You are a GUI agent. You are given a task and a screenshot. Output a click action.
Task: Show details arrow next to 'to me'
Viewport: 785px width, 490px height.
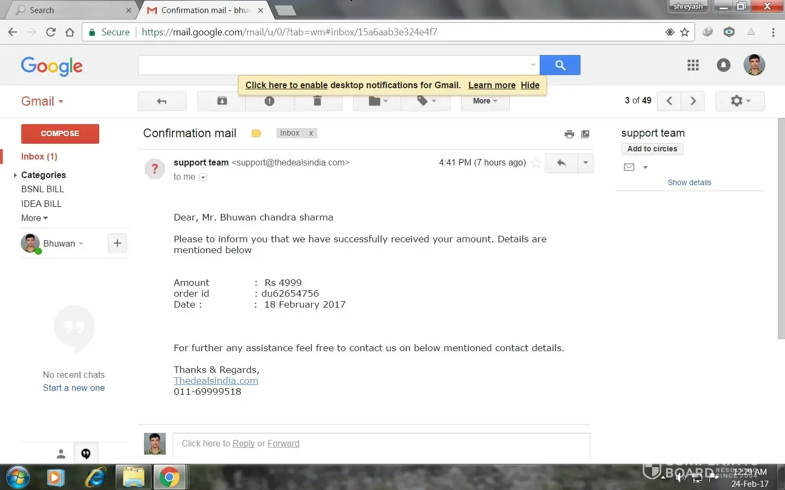[x=203, y=177]
